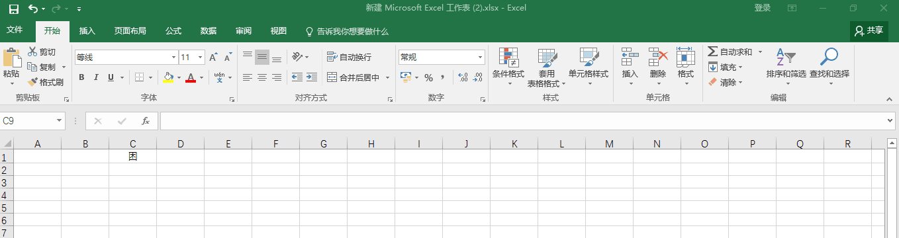Image resolution: width=899 pixels, height=238 pixels.
Task: Open the font name dropdown 等线
Action: click(126, 58)
